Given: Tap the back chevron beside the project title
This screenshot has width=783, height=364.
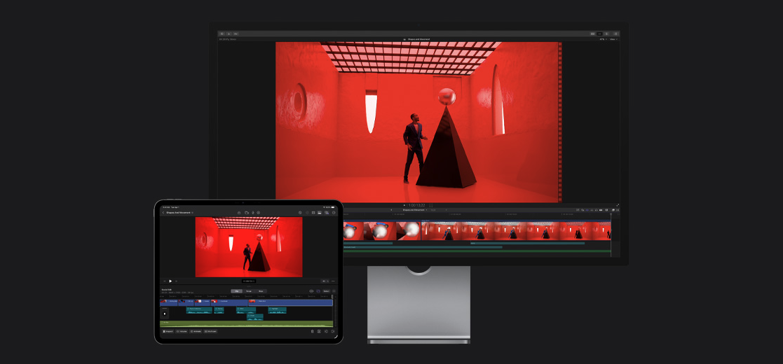Looking at the screenshot, I should click(163, 212).
